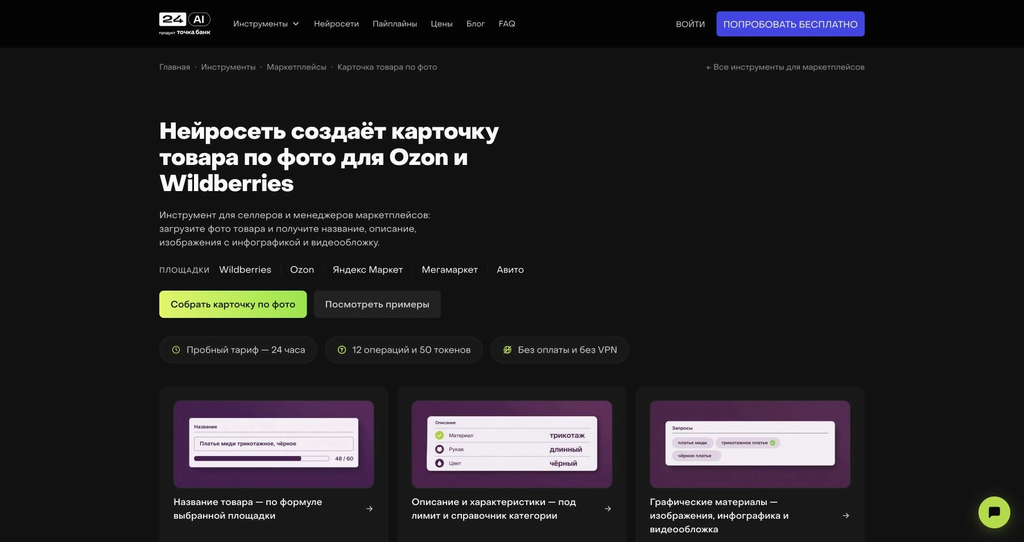Select Мегамаркет platform
Image resolution: width=1024 pixels, height=542 pixels.
tap(449, 270)
